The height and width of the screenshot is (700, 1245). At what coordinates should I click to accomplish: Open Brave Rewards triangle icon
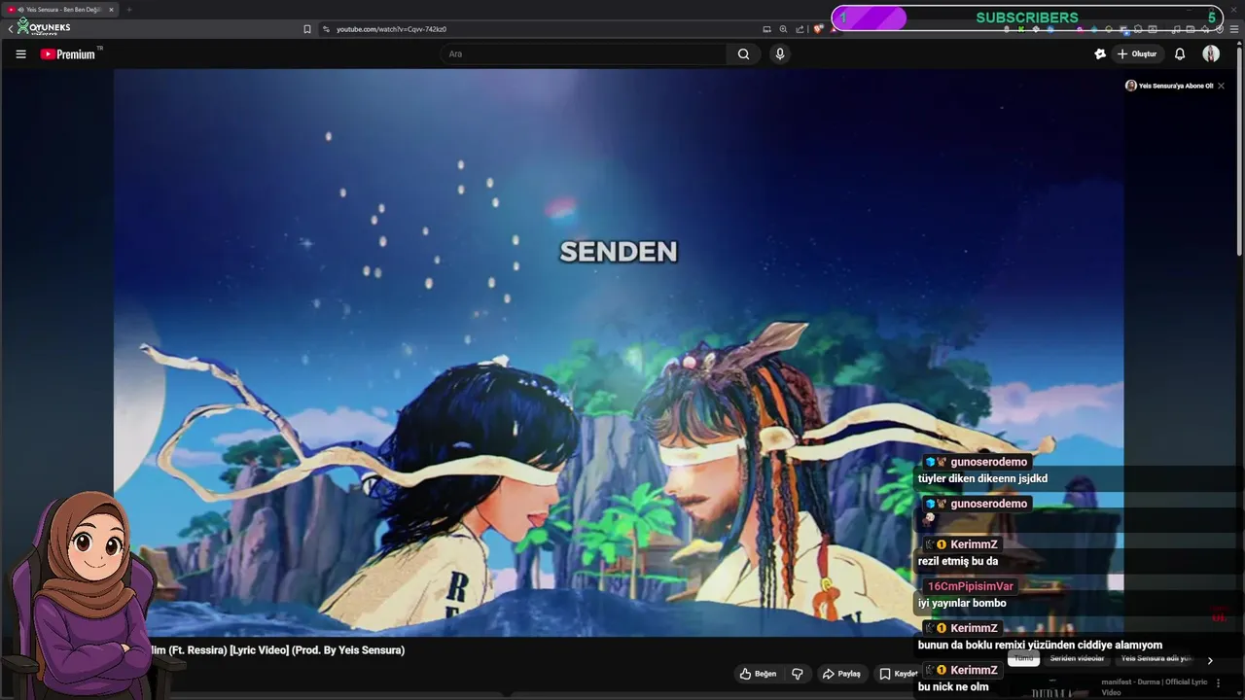(834, 29)
